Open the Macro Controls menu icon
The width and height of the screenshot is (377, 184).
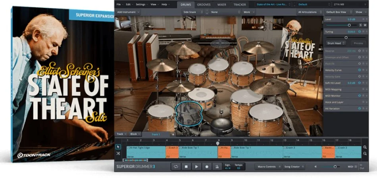[280, 167]
